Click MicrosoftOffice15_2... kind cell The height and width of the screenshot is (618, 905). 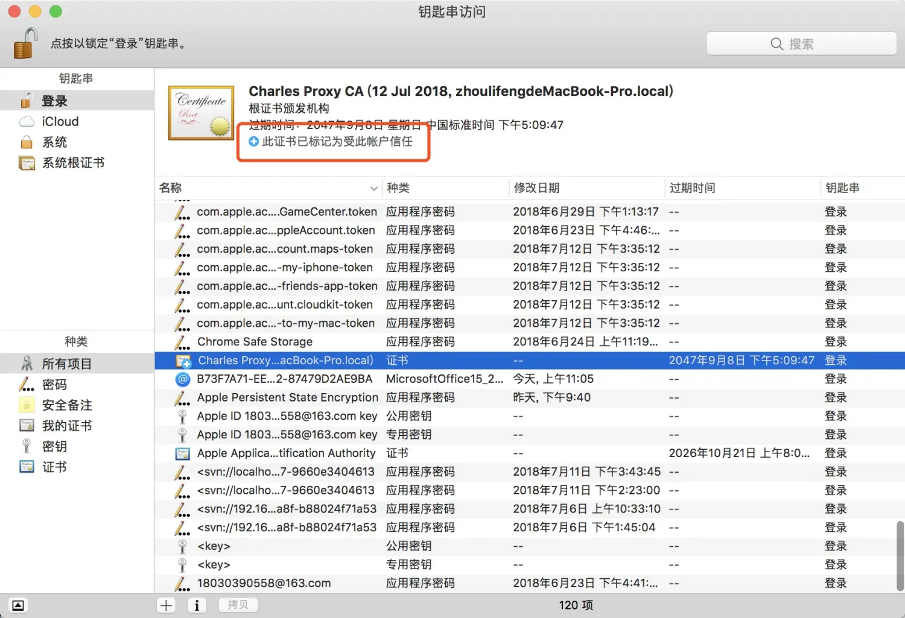click(x=445, y=379)
